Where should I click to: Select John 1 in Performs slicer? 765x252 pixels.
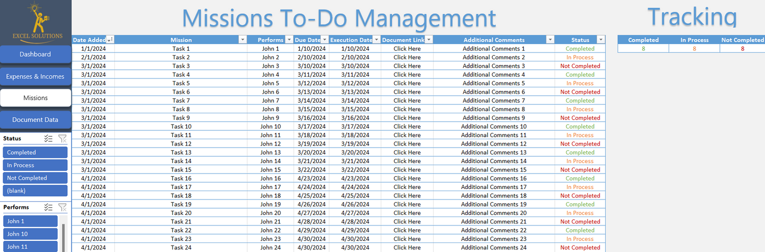pos(30,221)
